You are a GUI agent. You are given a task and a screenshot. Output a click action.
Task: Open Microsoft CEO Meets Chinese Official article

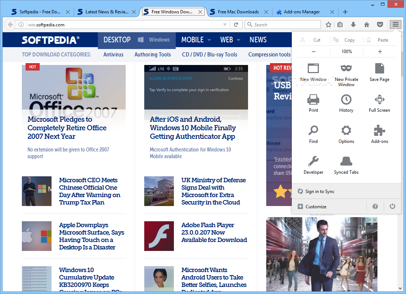[90, 191]
